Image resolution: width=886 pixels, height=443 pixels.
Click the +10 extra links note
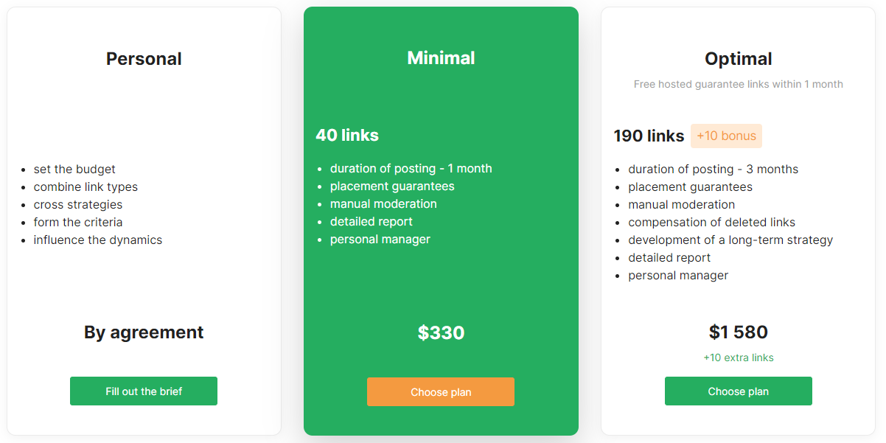739,357
